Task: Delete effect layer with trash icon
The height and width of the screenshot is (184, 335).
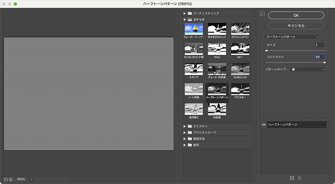Action: point(299,178)
